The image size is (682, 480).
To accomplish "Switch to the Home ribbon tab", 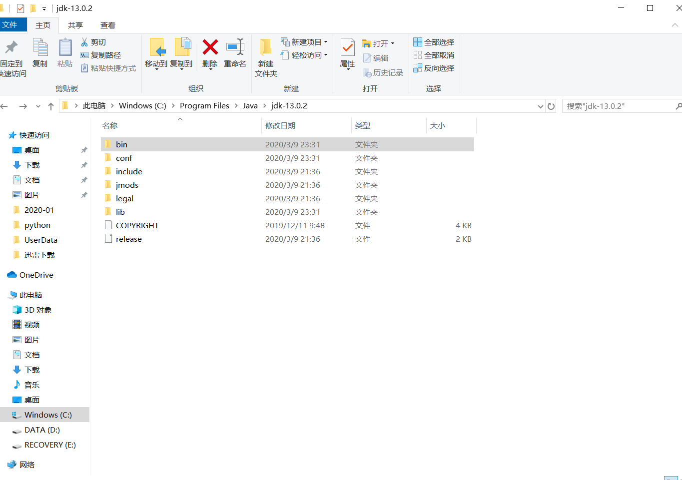I will [x=43, y=25].
